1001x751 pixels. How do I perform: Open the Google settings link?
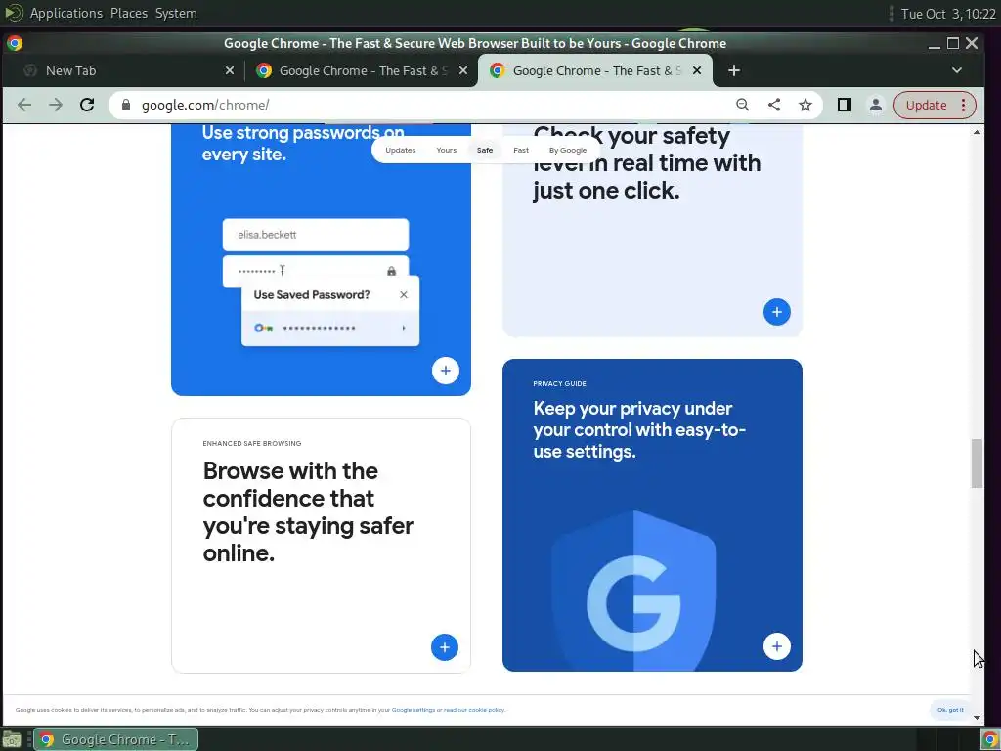pos(413,710)
